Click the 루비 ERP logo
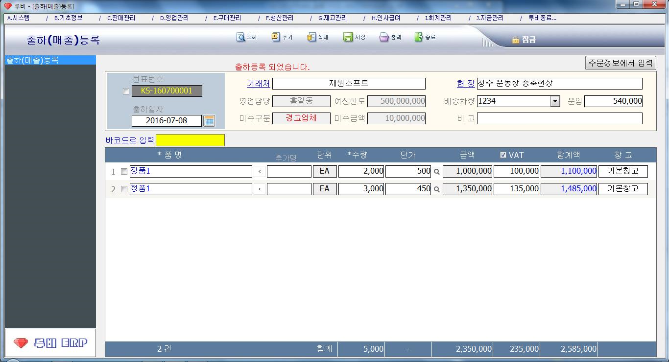This screenshot has width=669, height=362. (x=50, y=343)
